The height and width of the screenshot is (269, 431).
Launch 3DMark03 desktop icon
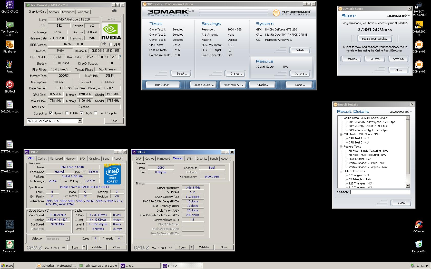pyautogui.click(x=419, y=47)
